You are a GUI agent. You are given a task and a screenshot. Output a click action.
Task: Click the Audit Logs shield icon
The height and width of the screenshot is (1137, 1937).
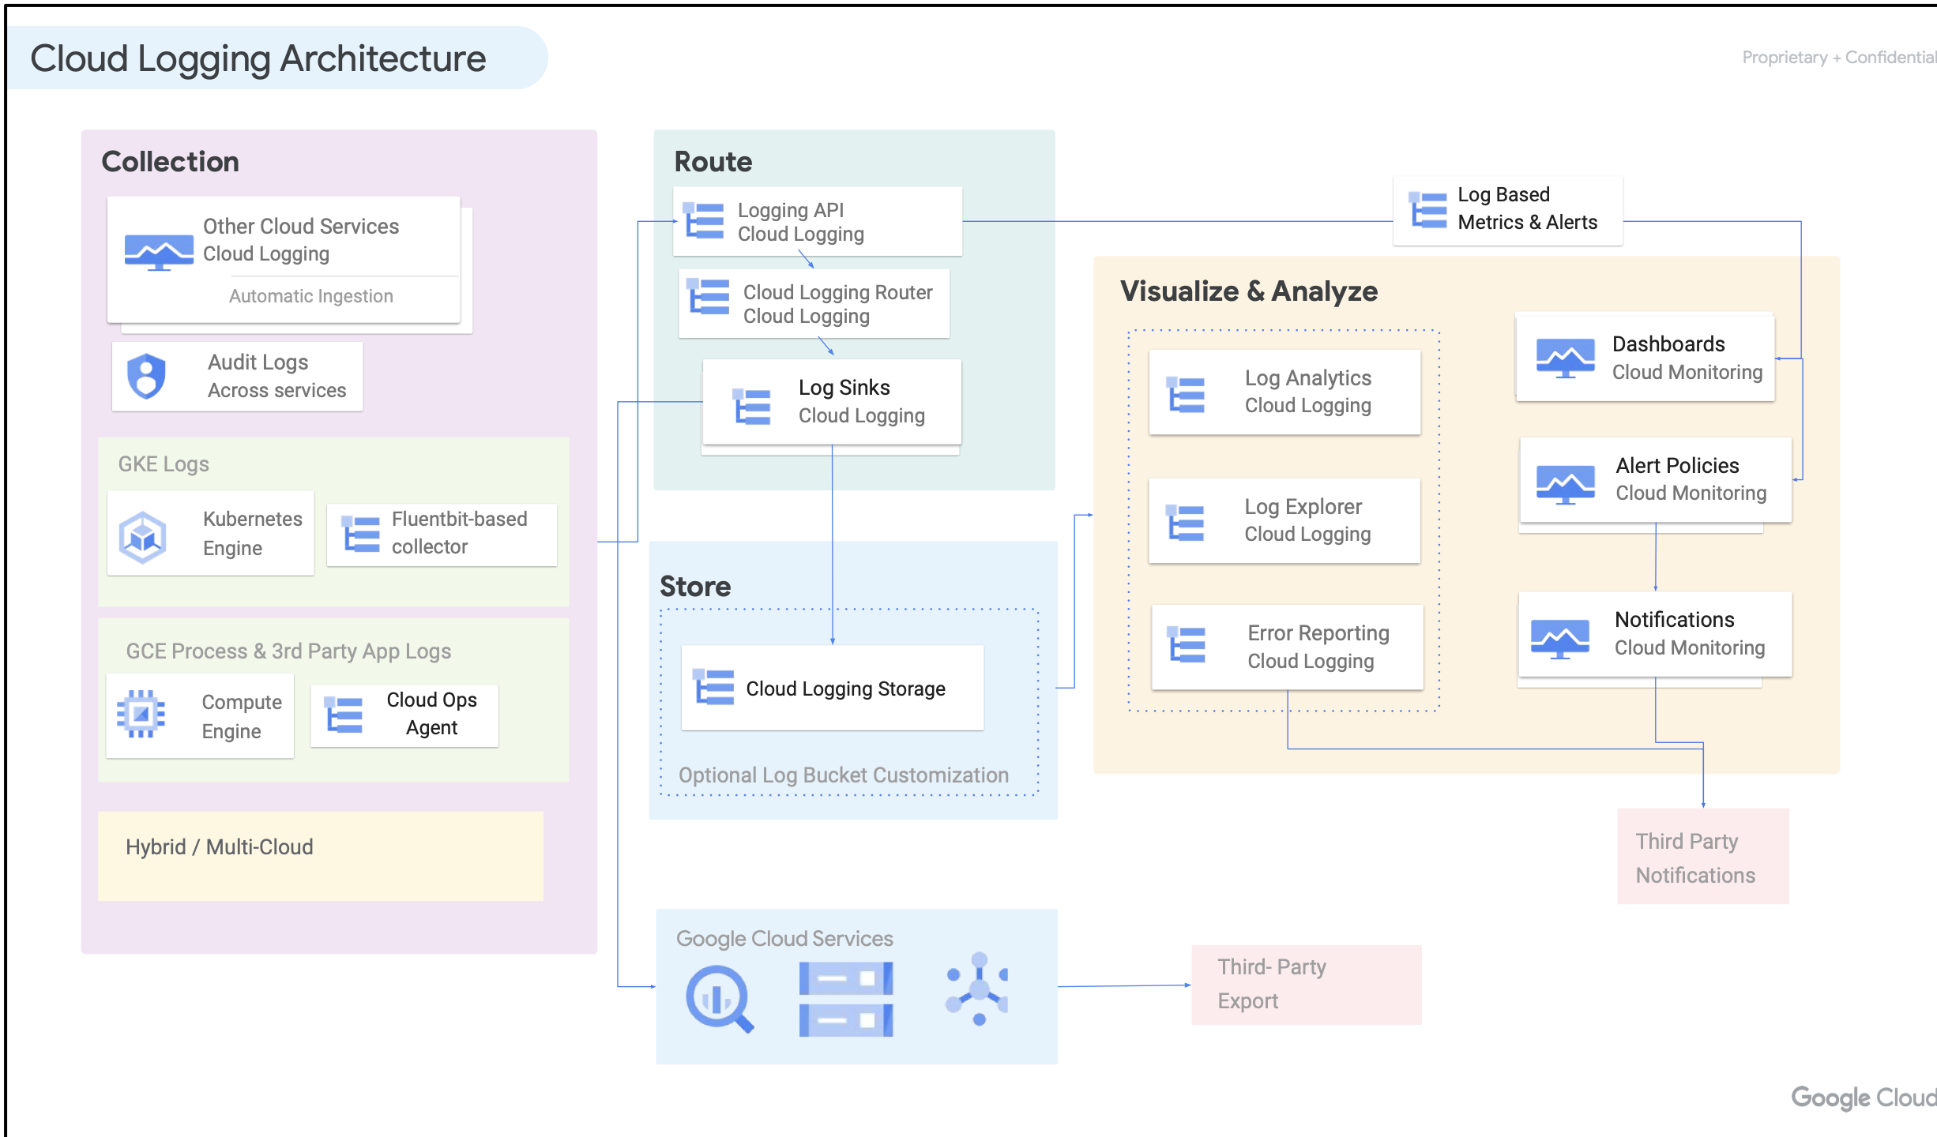(147, 376)
